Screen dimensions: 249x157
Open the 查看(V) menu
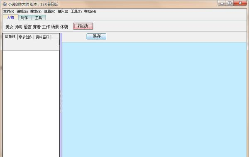click(x=49, y=12)
